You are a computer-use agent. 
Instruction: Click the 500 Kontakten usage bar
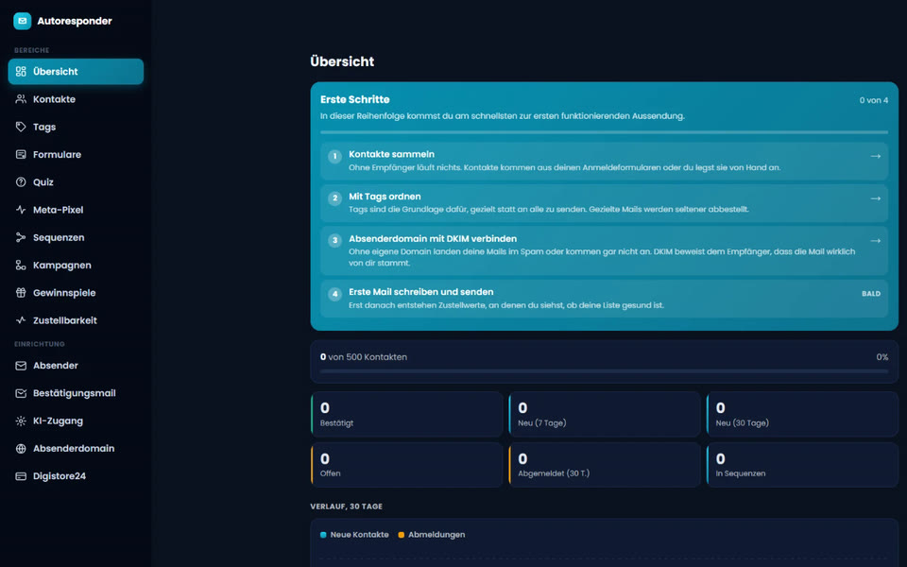[604, 371]
